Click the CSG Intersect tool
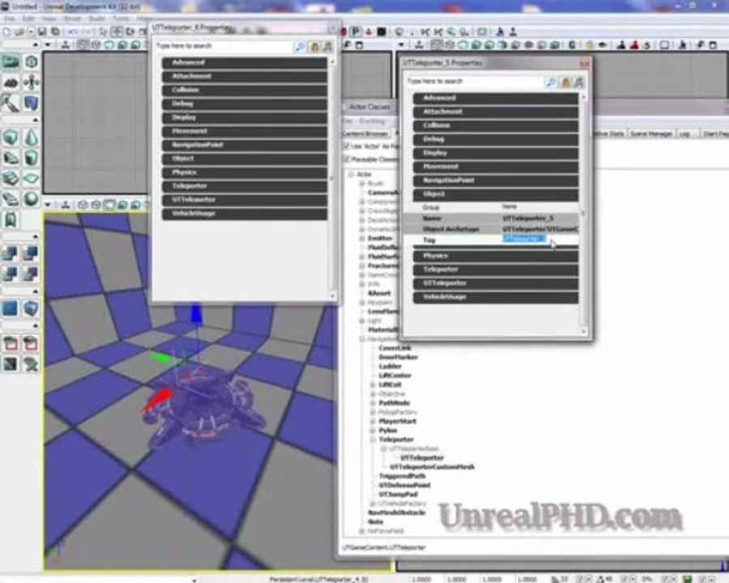This screenshot has height=583, width=729. pyautogui.click(x=11, y=274)
